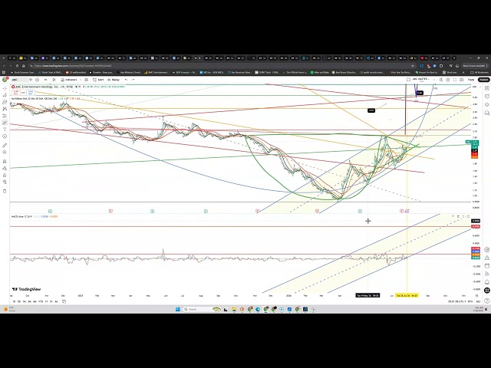The height and width of the screenshot is (368, 491).
Task: Show more bookmarks overflow chevron
Action: 463,72
